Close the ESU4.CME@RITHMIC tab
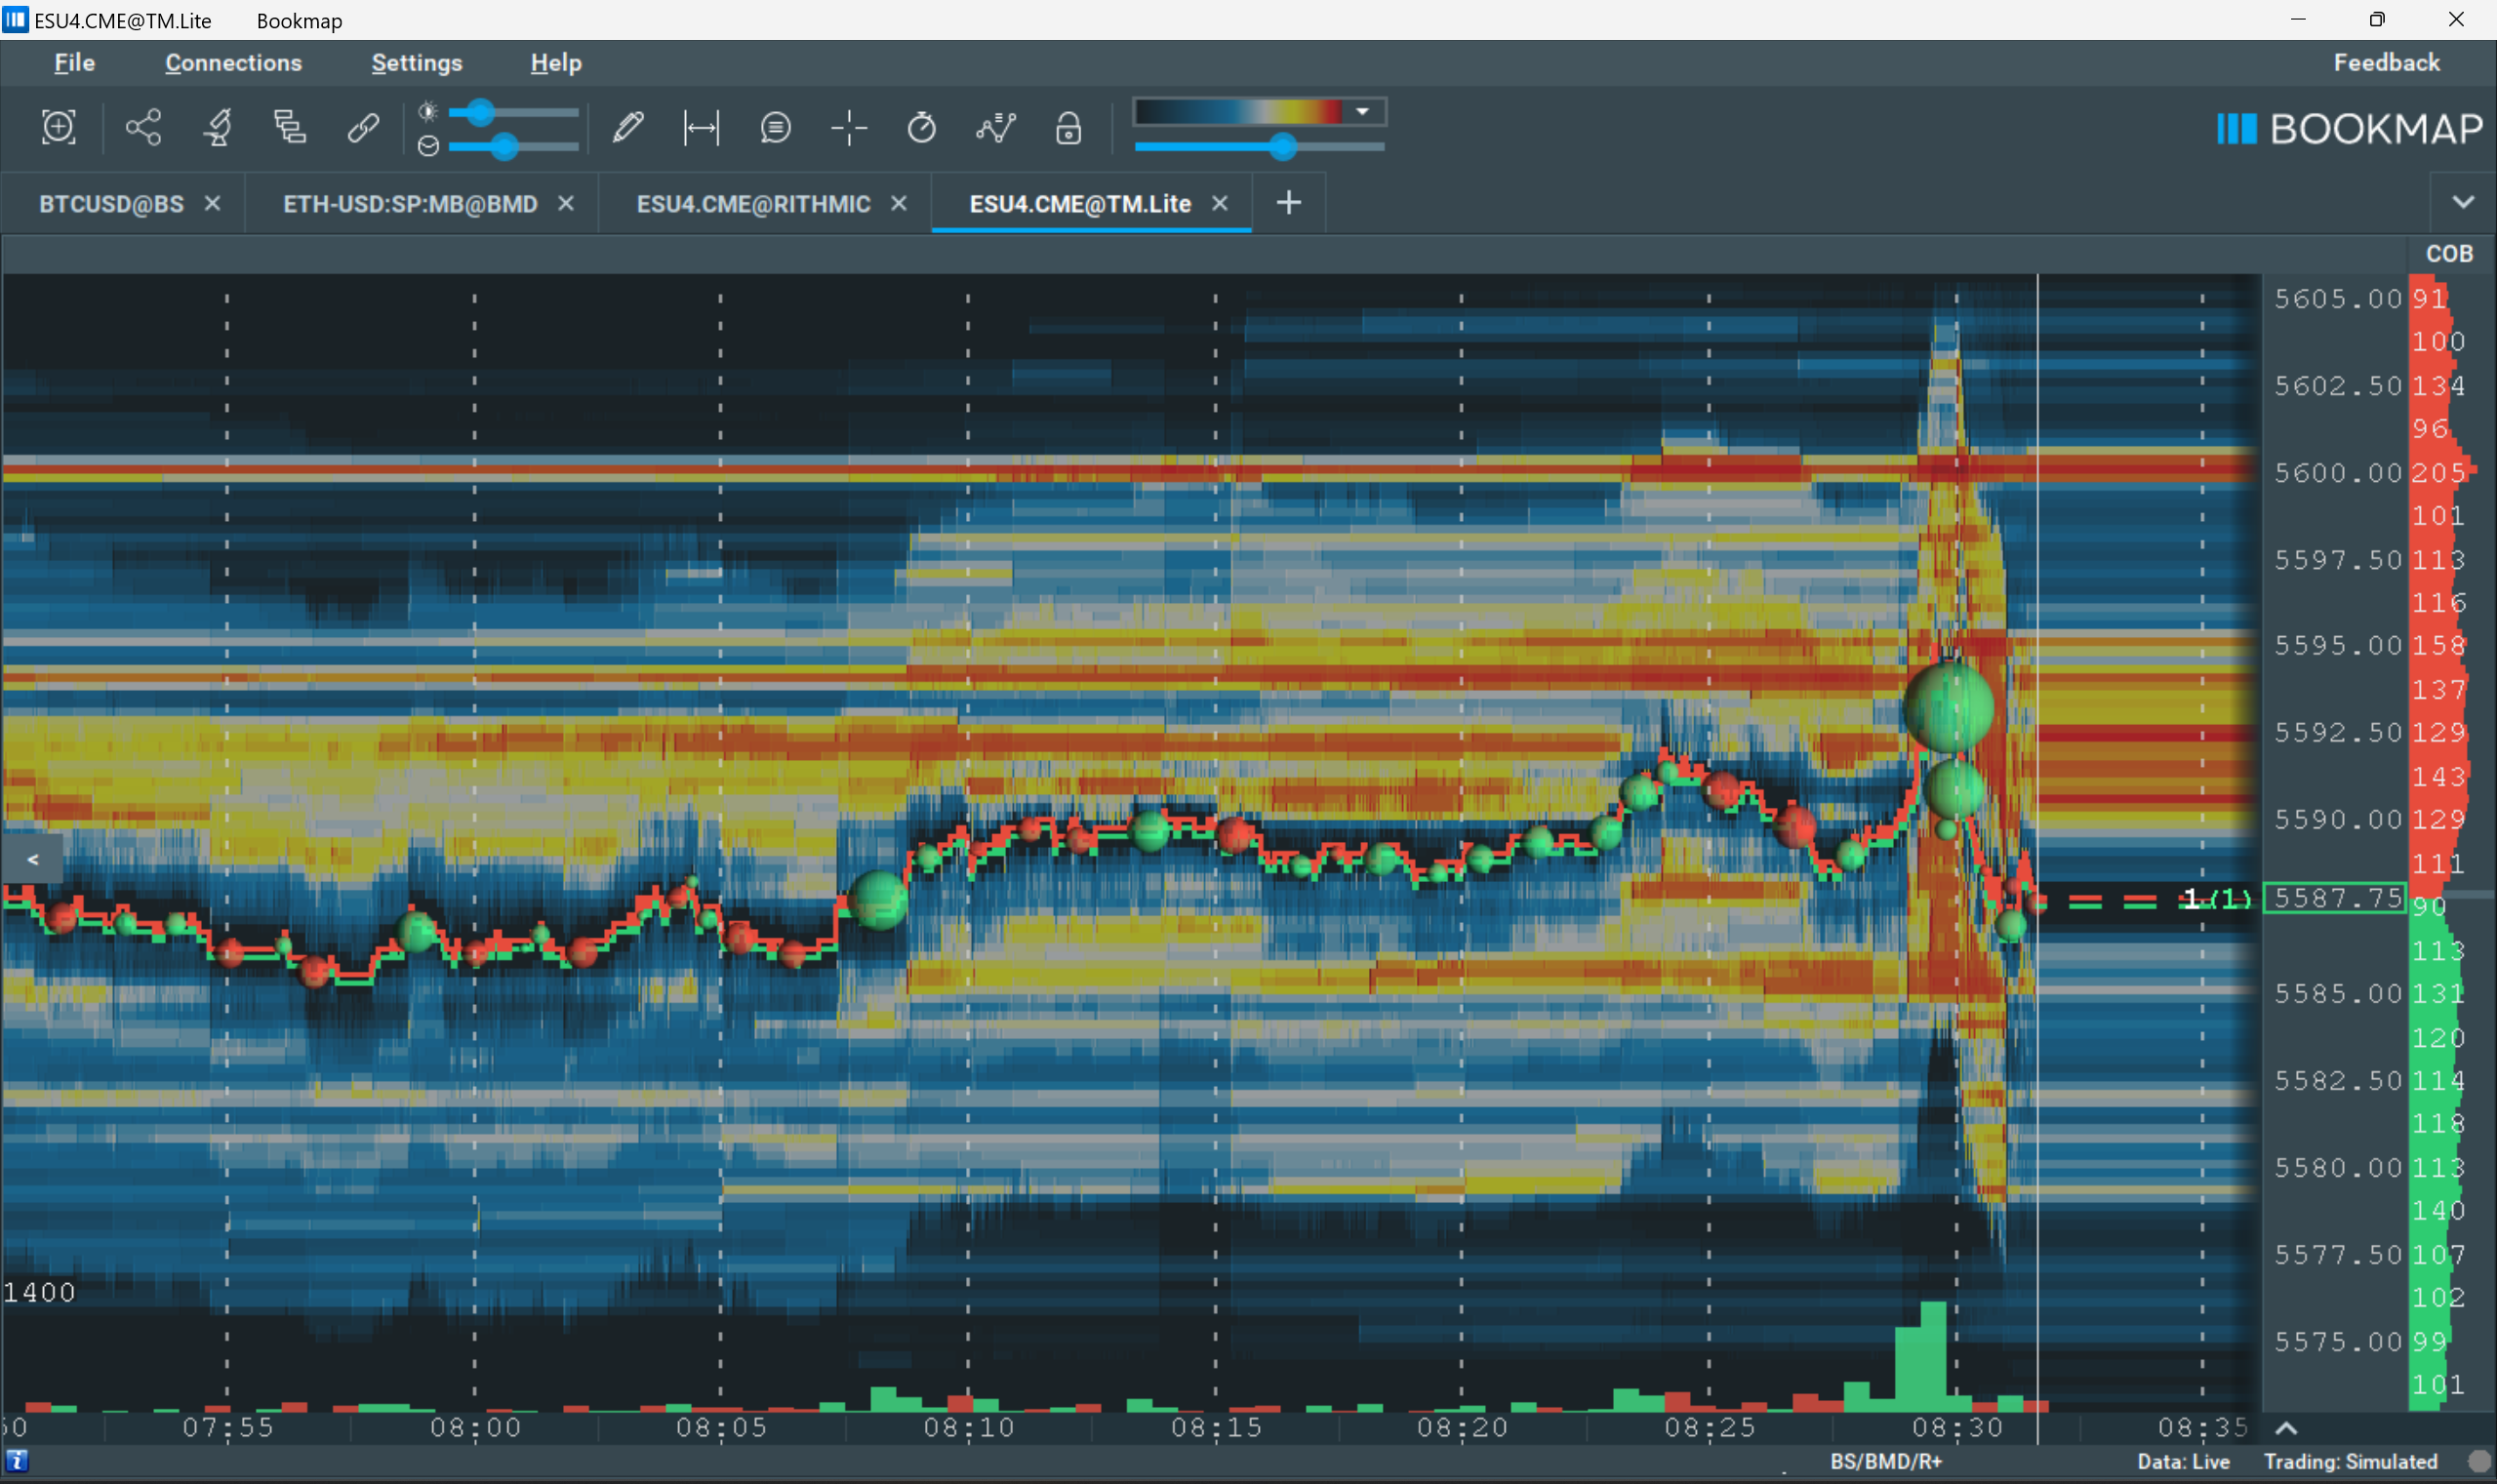Image resolution: width=2497 pixels, height=1484 pixels. (x=899, y=203)
